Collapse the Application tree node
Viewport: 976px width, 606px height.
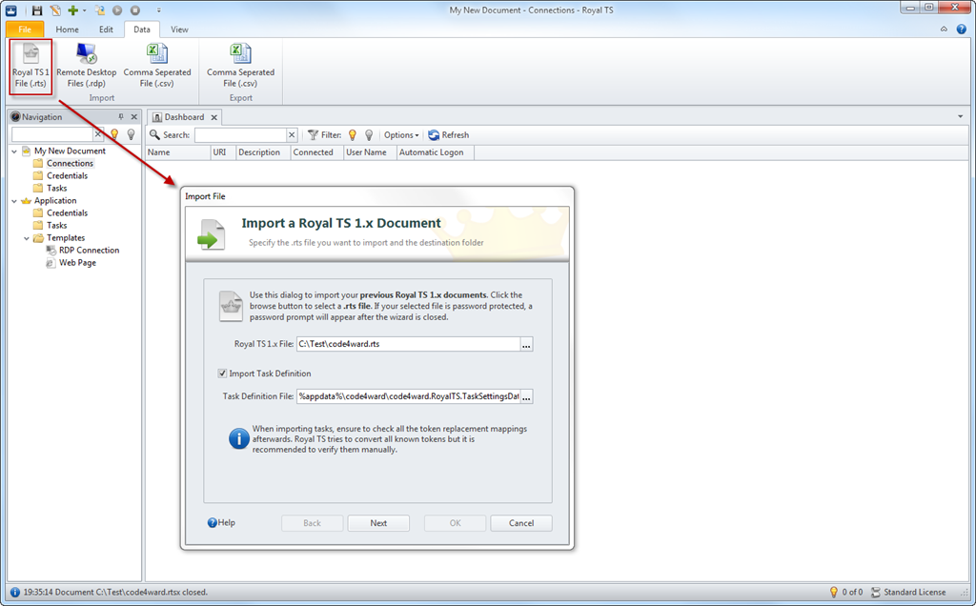click(14, 201)
